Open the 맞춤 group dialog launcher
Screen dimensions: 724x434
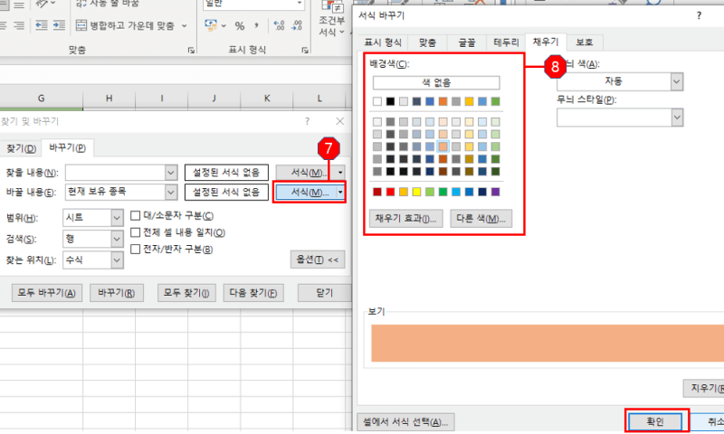(191, 51)
